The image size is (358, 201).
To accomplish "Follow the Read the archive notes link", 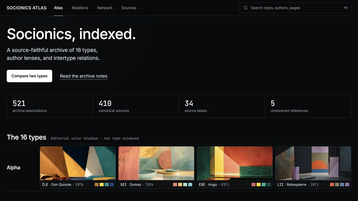I will click(x=84, y=76).
